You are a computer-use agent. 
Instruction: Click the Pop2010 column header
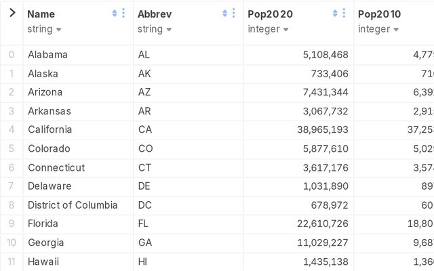coord(379,14)
